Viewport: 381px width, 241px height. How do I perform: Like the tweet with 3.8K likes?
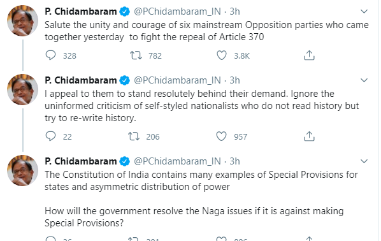pos(221,55)
